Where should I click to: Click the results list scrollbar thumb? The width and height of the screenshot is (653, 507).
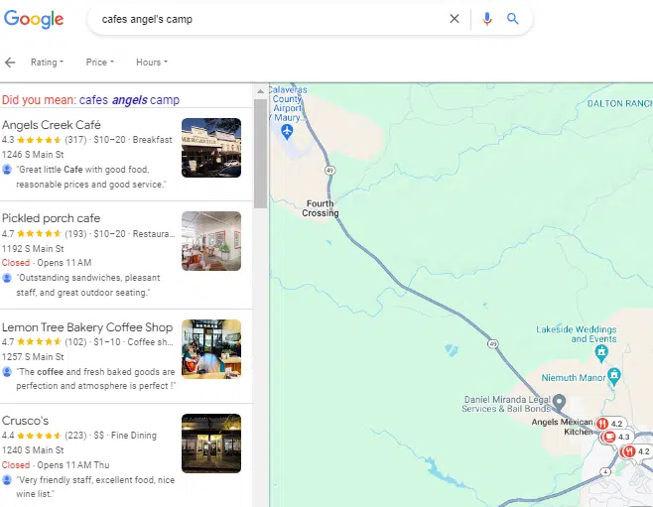pos(260,154)
